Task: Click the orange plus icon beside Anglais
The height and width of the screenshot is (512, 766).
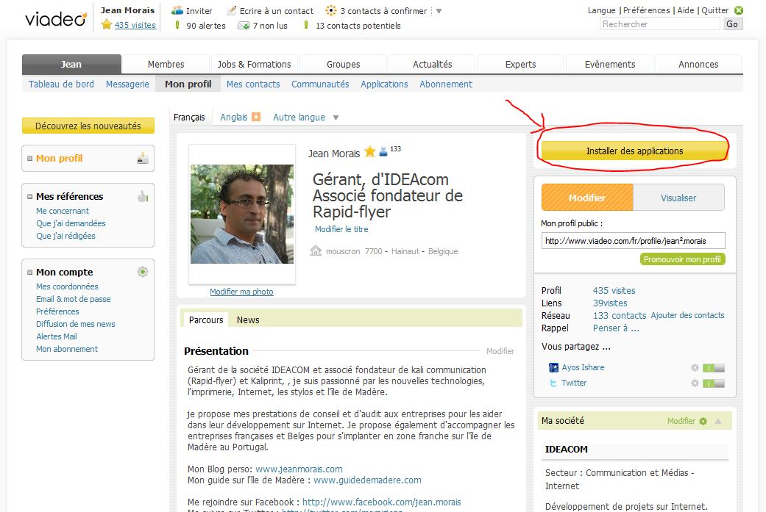Action: (x=256, y=117)
